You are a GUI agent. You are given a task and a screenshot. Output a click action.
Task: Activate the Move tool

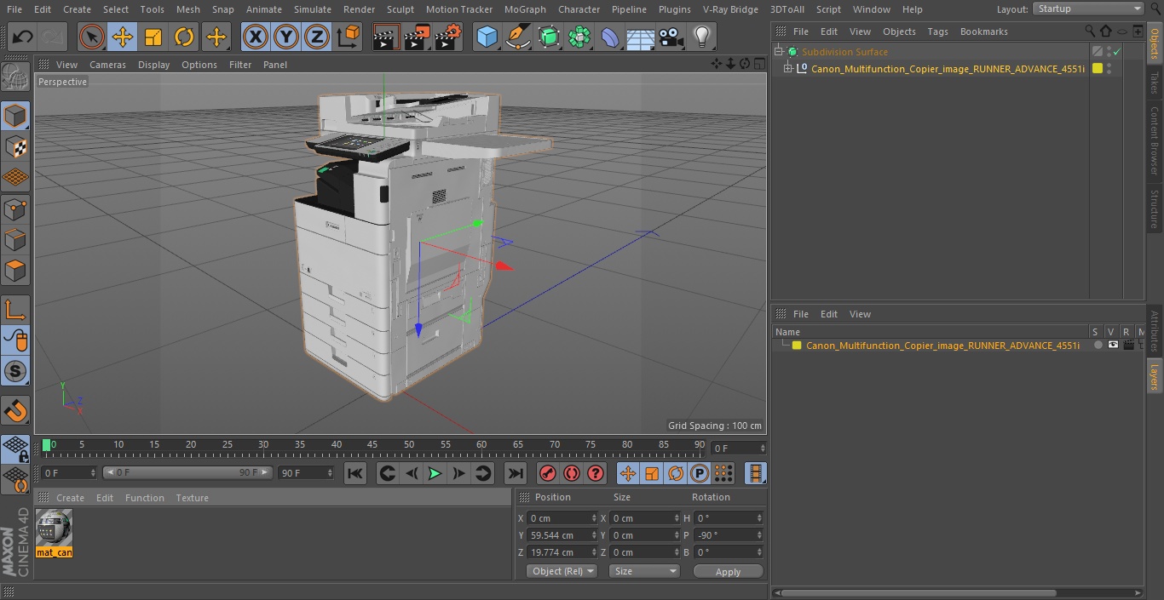[x=123, y=37]
